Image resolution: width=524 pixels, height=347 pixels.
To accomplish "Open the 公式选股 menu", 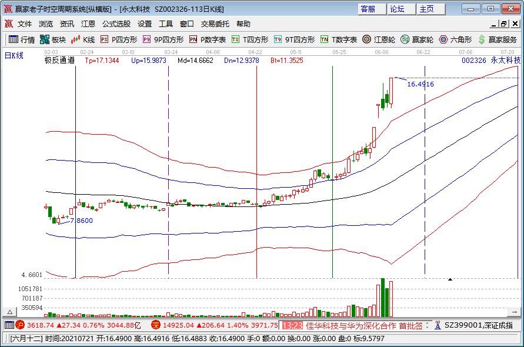I will [116, 24].
